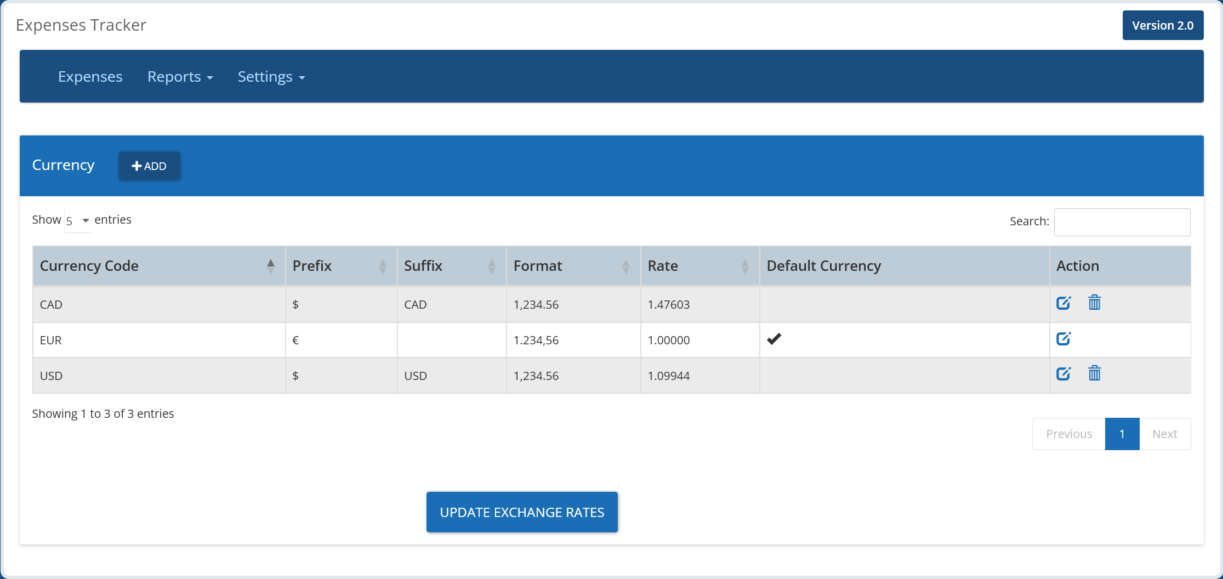
Task: Edit the EUR currency row
Action: [1063, 339]
